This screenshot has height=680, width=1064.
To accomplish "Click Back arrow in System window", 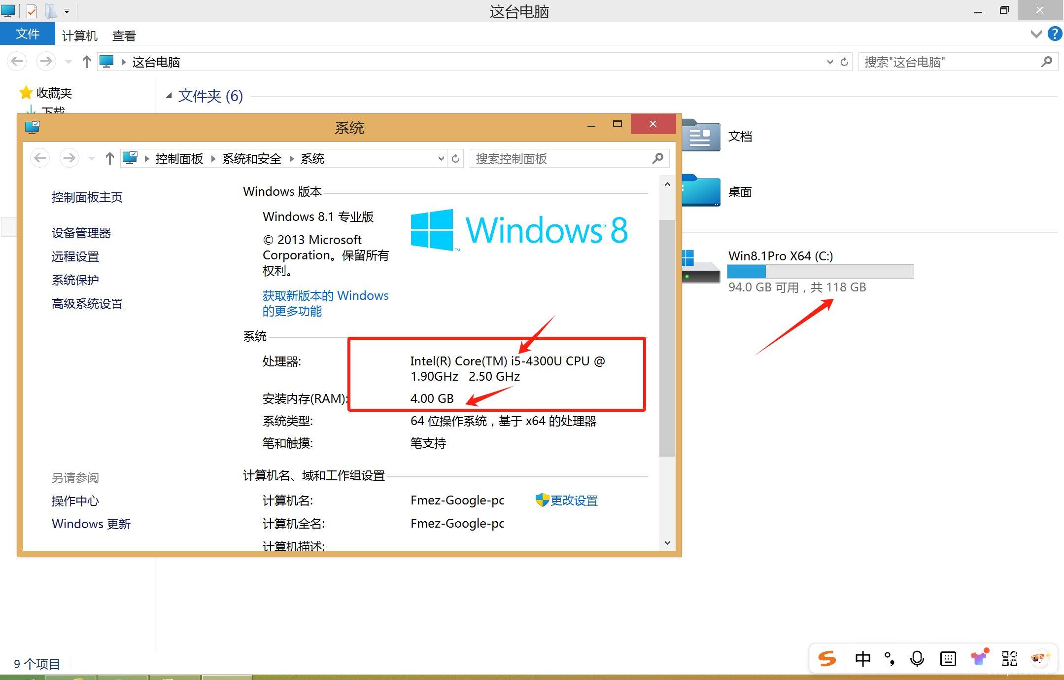I will point(40,158).
